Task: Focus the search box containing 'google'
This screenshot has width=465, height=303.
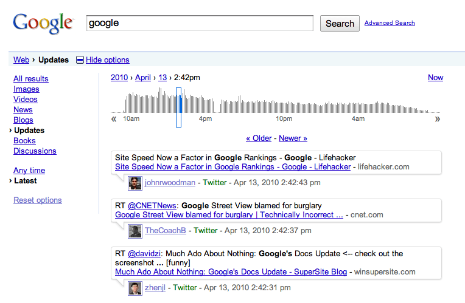Action: point(200,23)
